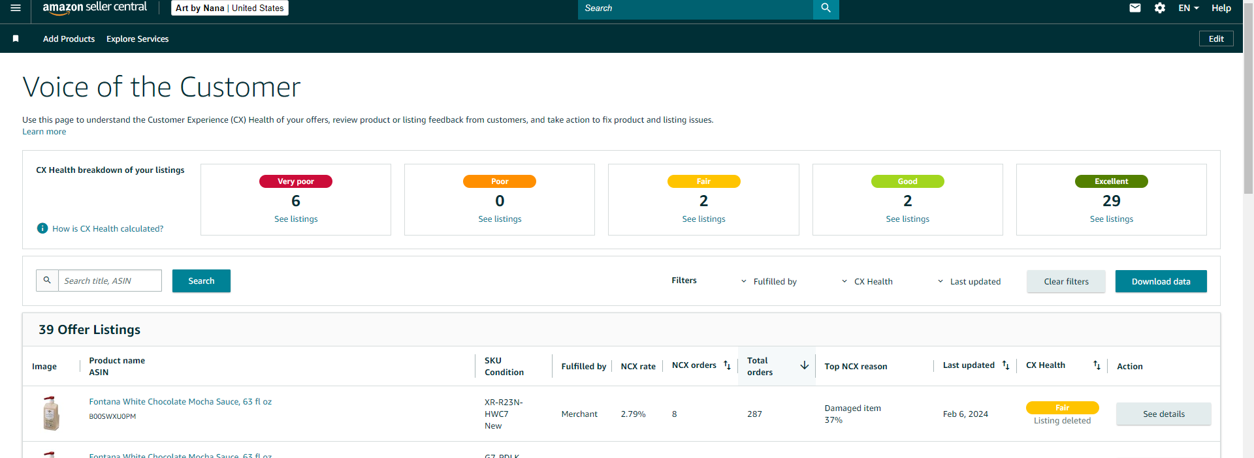Open the Learn more link

pos(44,131)
